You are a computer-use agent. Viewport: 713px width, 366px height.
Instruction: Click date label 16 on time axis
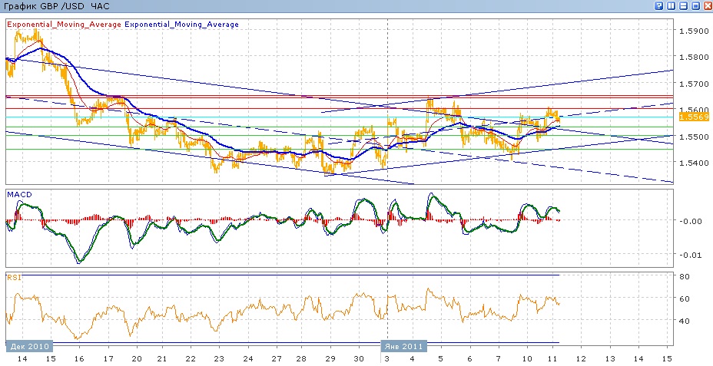pyautogui.click(x=78, y=358)
